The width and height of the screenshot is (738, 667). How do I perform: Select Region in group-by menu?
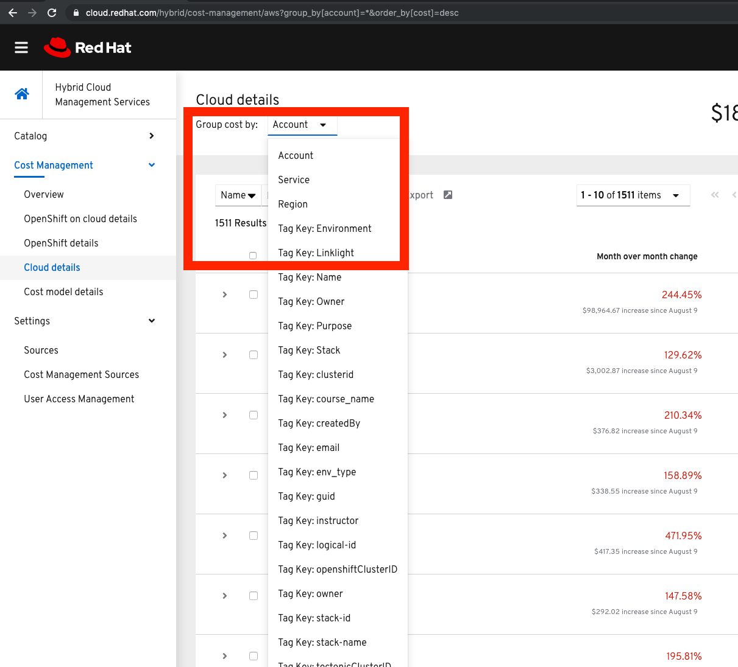click(338, 204)
